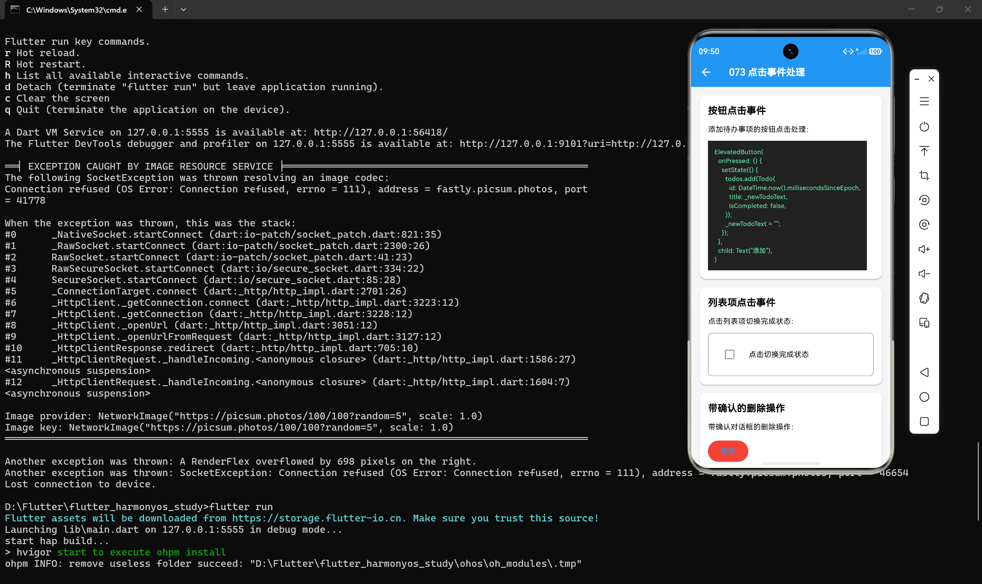Click the shake device icon
The image size is (982, 584).
(924, 298)
